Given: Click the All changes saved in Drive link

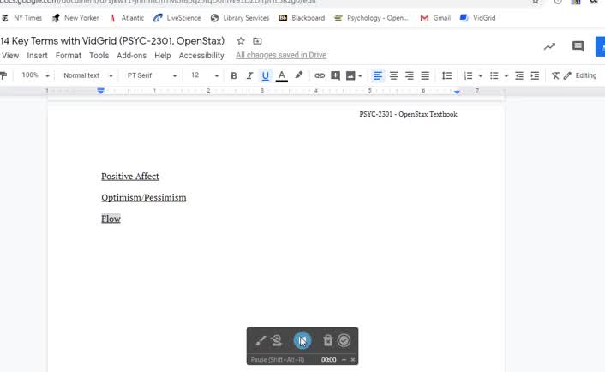Looking at the screenshot, I should (x=281, y=56).
